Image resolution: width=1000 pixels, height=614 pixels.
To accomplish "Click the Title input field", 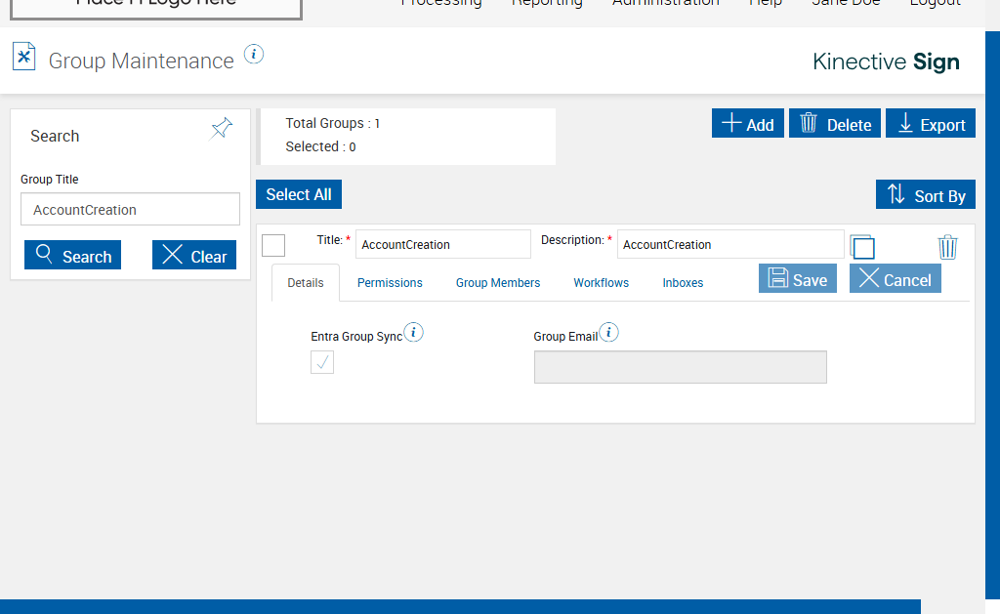I will [x=443, y=244].
